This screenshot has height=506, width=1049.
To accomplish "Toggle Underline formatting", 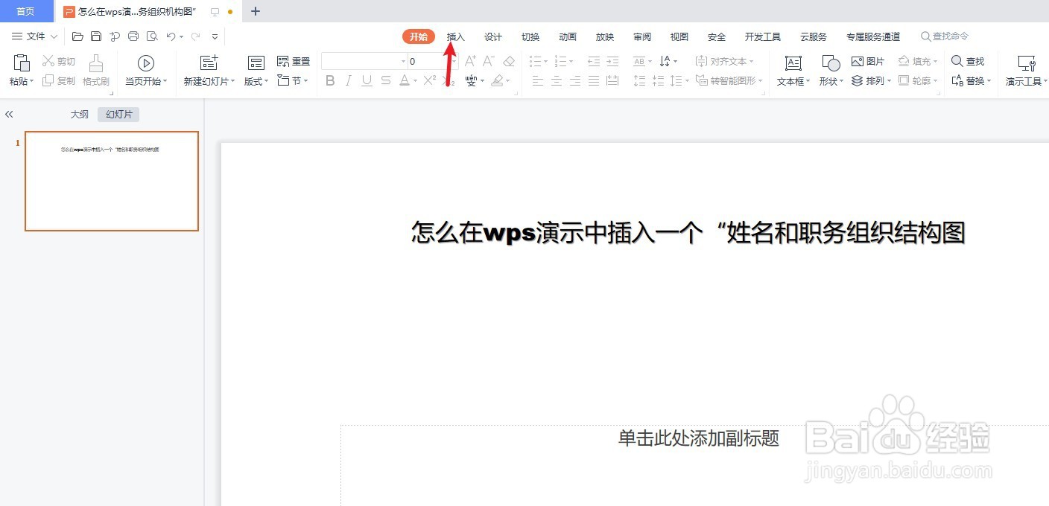I will click(x=367, y=80).
